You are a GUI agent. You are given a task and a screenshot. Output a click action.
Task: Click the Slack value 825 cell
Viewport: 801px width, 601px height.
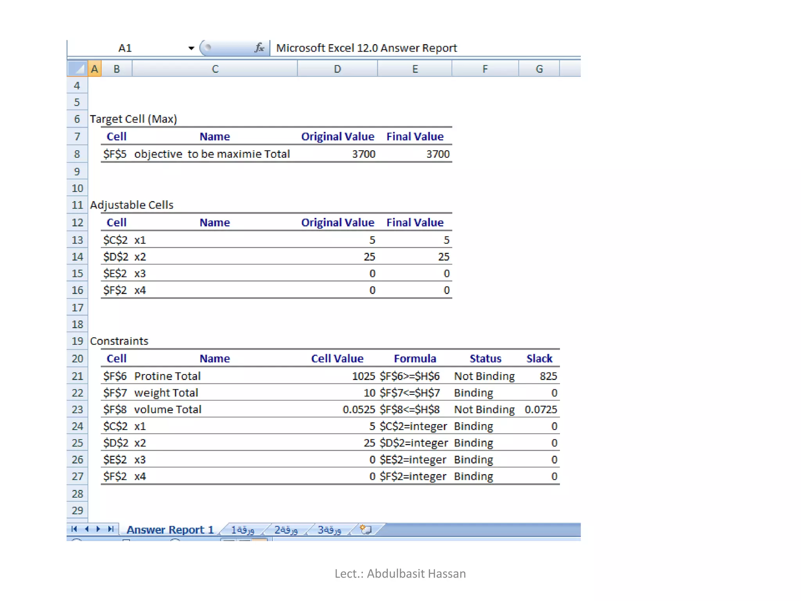pos(548,376)
